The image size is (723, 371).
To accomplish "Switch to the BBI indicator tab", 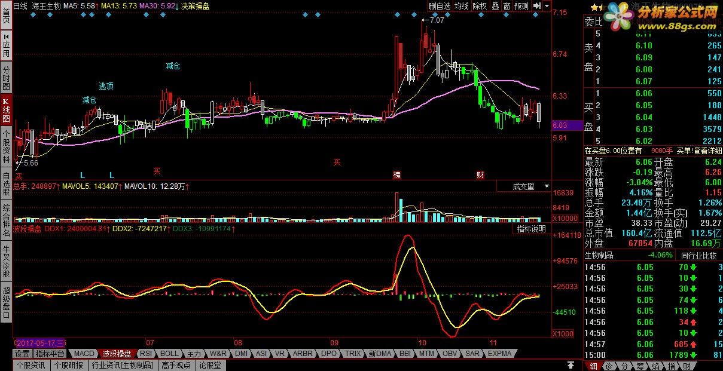I will [405, 354].
